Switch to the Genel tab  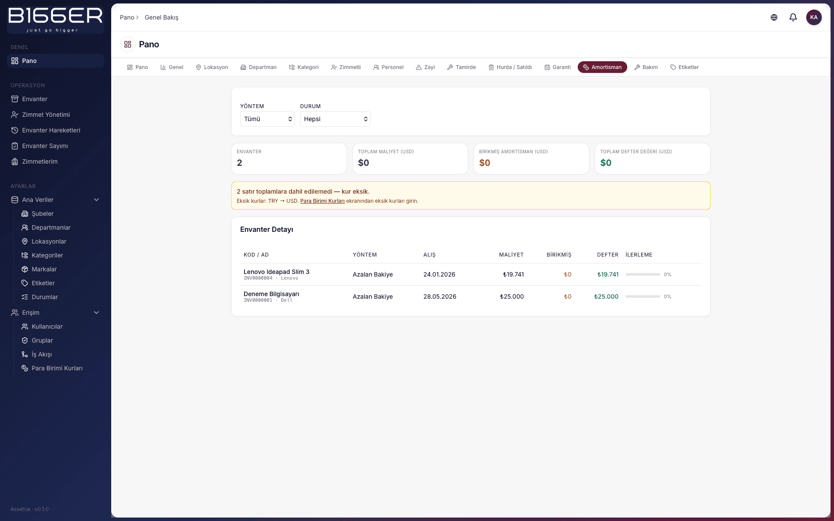point(172,67)
